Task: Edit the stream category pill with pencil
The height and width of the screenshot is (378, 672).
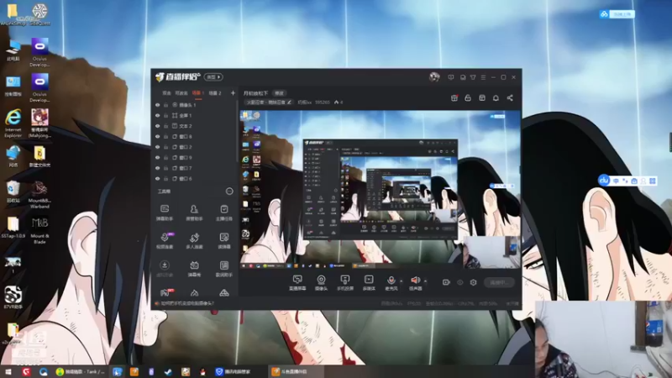Action: tap(269, 102)
